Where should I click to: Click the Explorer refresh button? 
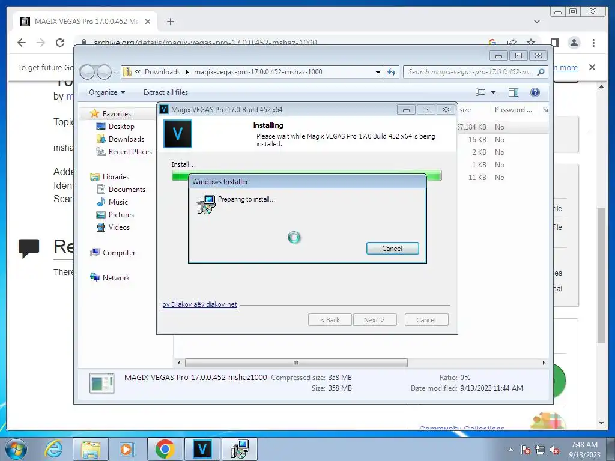tap(392, 72)
